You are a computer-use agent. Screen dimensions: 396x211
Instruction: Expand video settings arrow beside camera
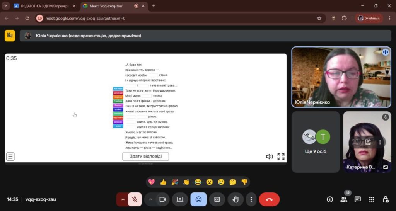(151, 199)
